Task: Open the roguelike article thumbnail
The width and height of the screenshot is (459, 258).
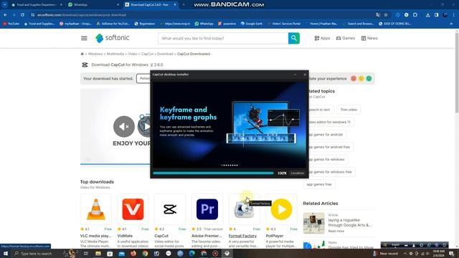Action: pyautogui.click(x=314, y=223)
